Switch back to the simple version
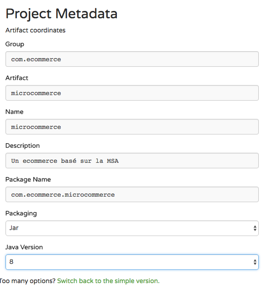The width and height of the screenshot is (262, 295). coord(108,281)
